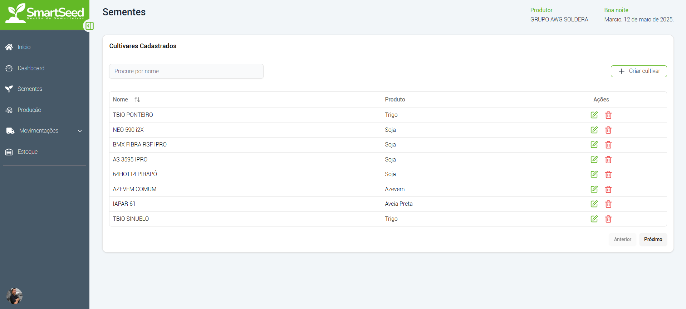Select the TBIO PONTEIRO name cell

pyautogui.click(x=133, y=115)
